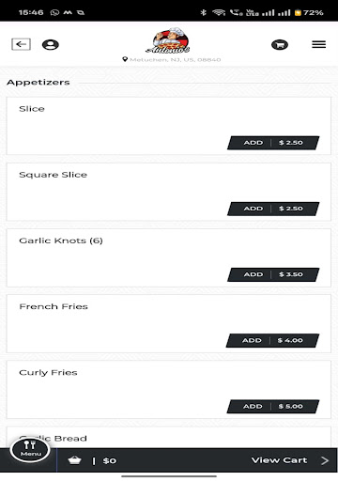Open the shopping cart icon in header

click(280, 45)
